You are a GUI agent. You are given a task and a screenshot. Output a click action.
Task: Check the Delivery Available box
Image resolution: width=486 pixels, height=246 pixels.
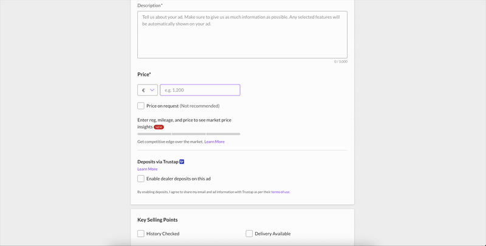click(x=249, y=233)
